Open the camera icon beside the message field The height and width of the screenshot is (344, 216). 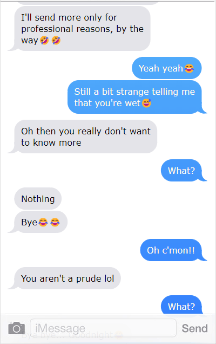point(16,328)
